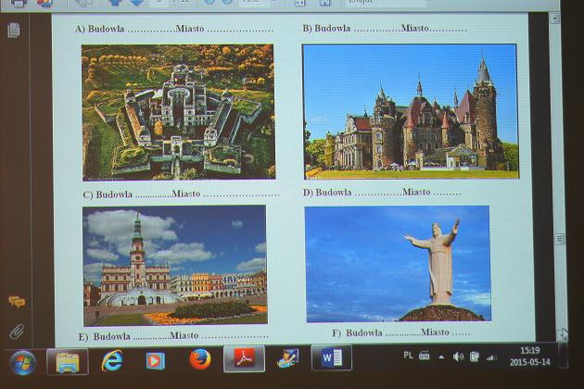Open the attachments paperclip panel

click(16, 331)
